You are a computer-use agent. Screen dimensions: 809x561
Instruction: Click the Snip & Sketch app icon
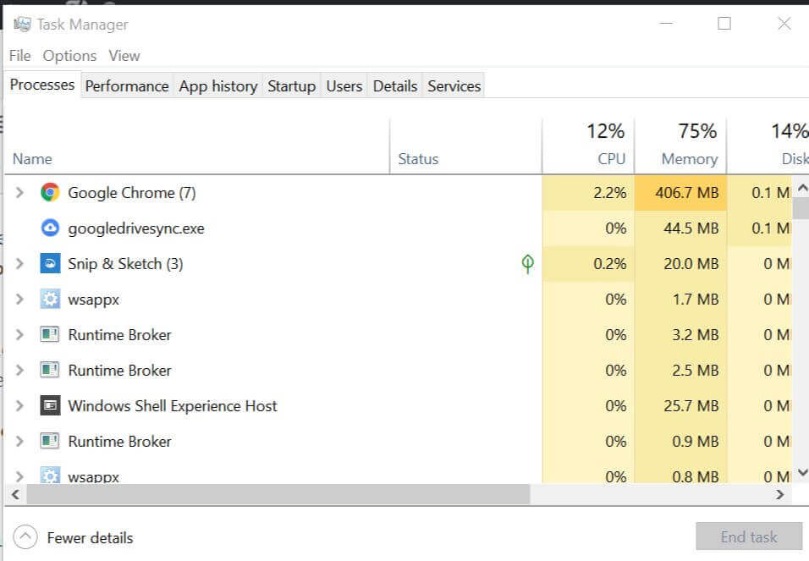pyautogui.click(x=50, y=263)
